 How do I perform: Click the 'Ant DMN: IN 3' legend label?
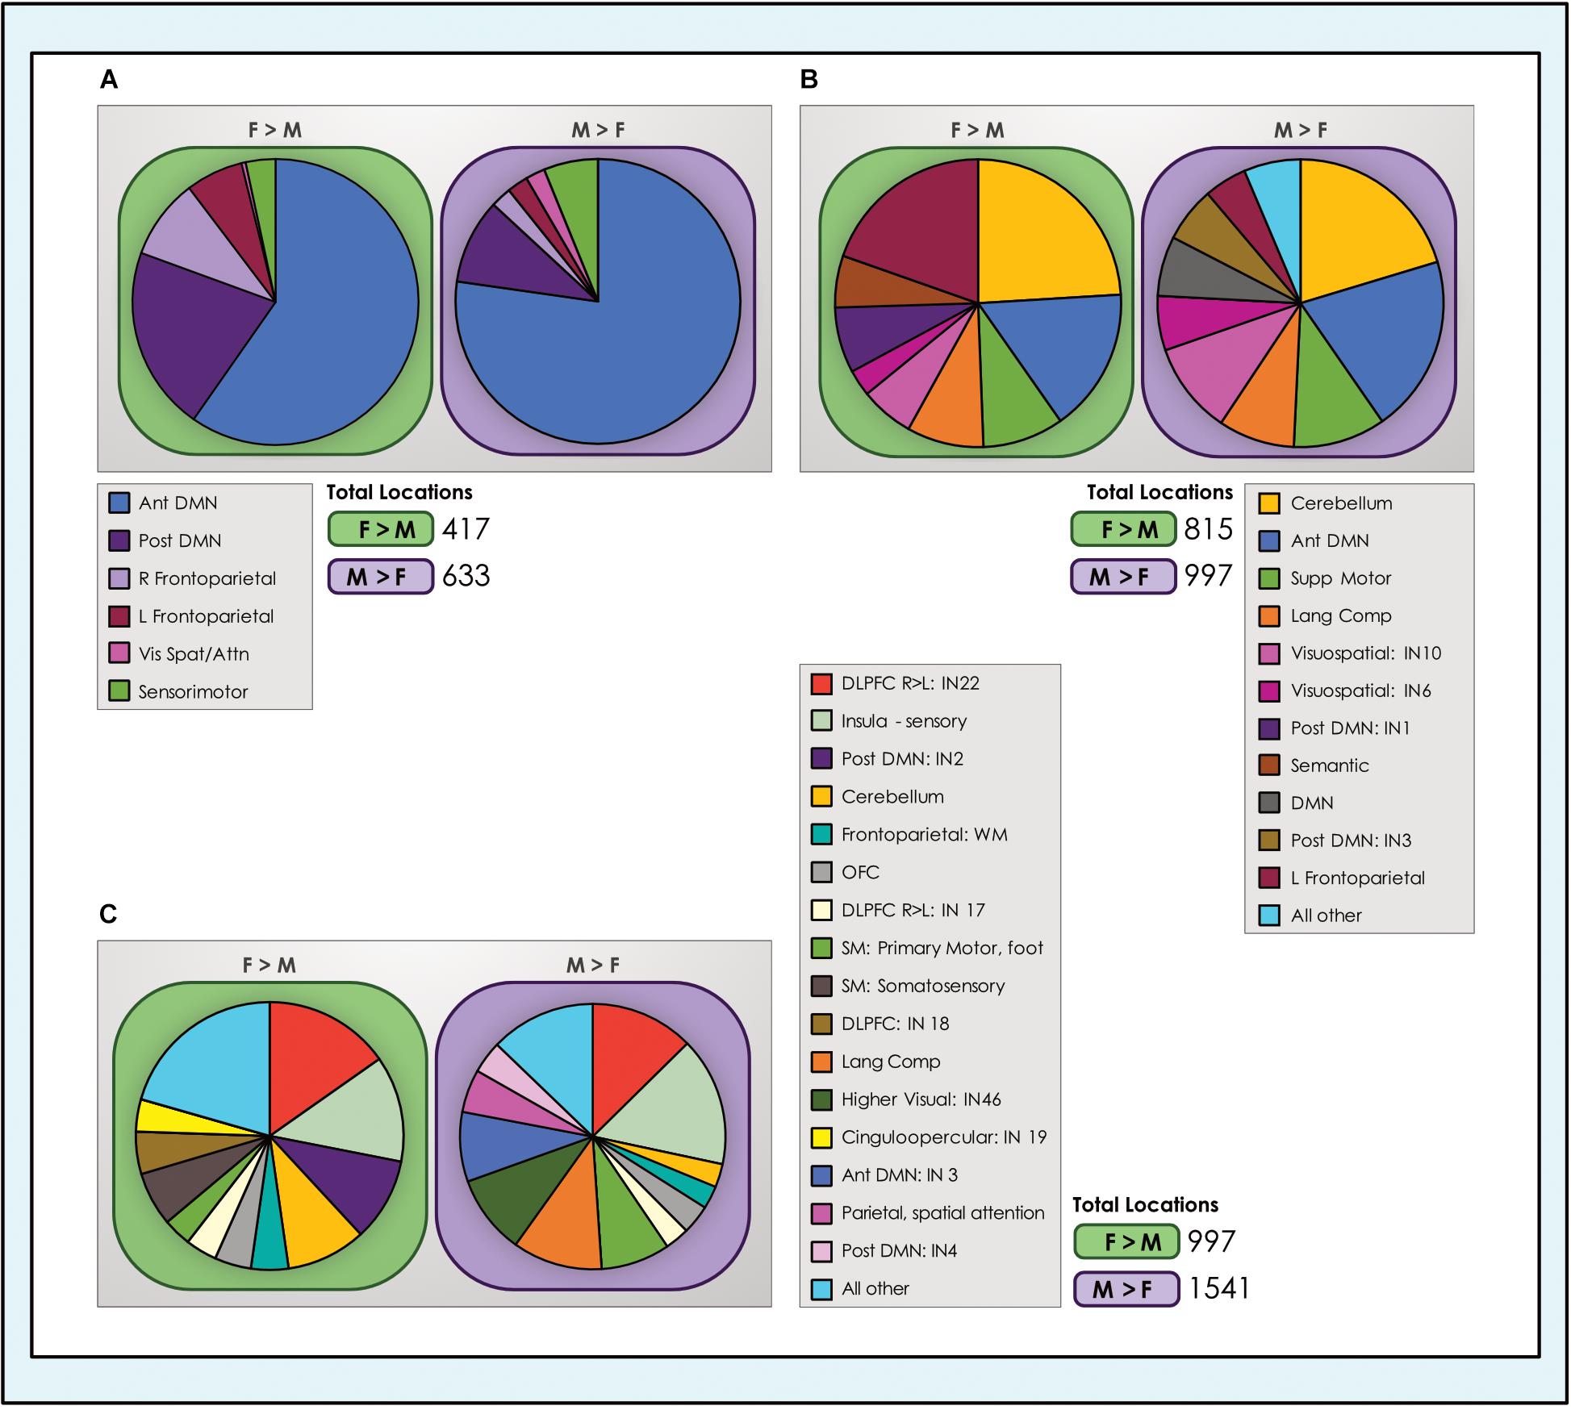[900, 1175]
